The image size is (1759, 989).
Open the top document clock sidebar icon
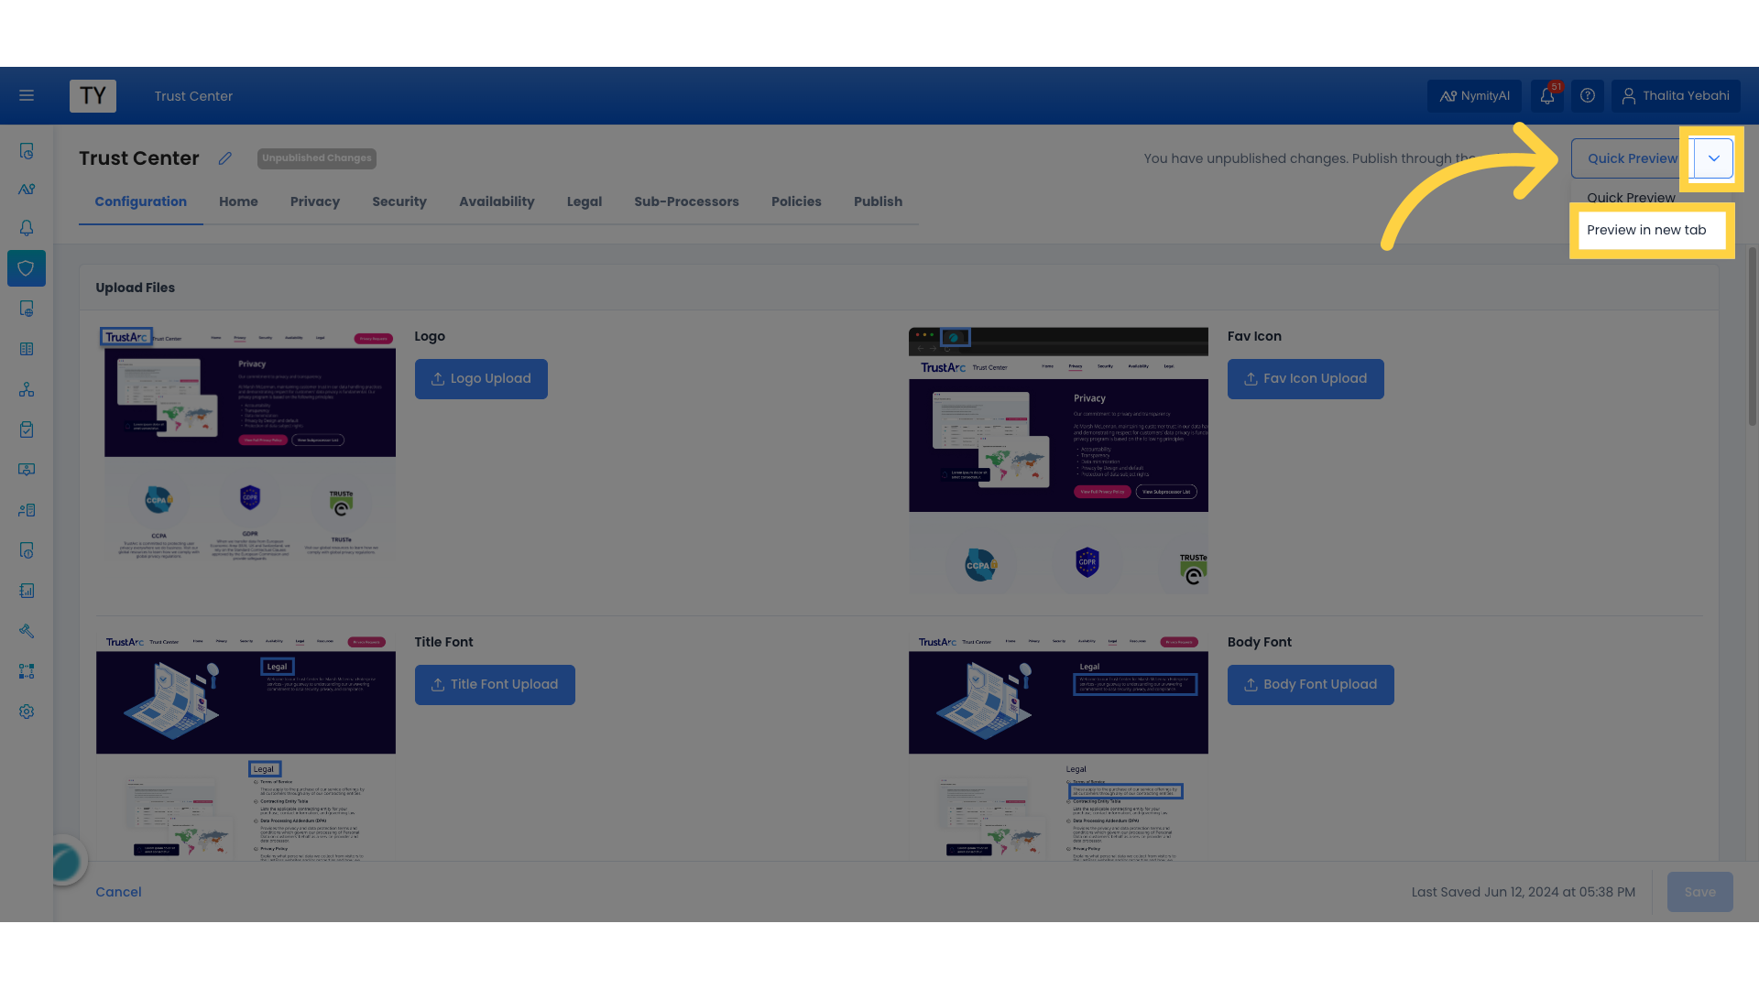coord(27,151)
